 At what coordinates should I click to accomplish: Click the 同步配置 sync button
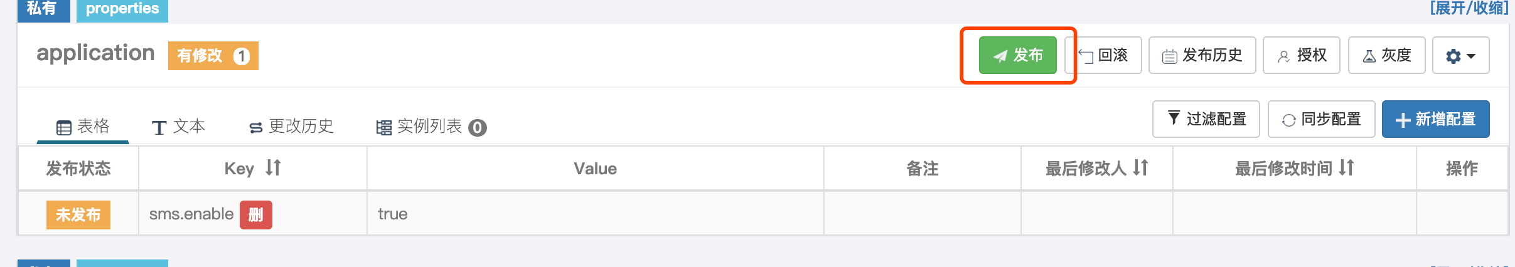coord(1321,119)
